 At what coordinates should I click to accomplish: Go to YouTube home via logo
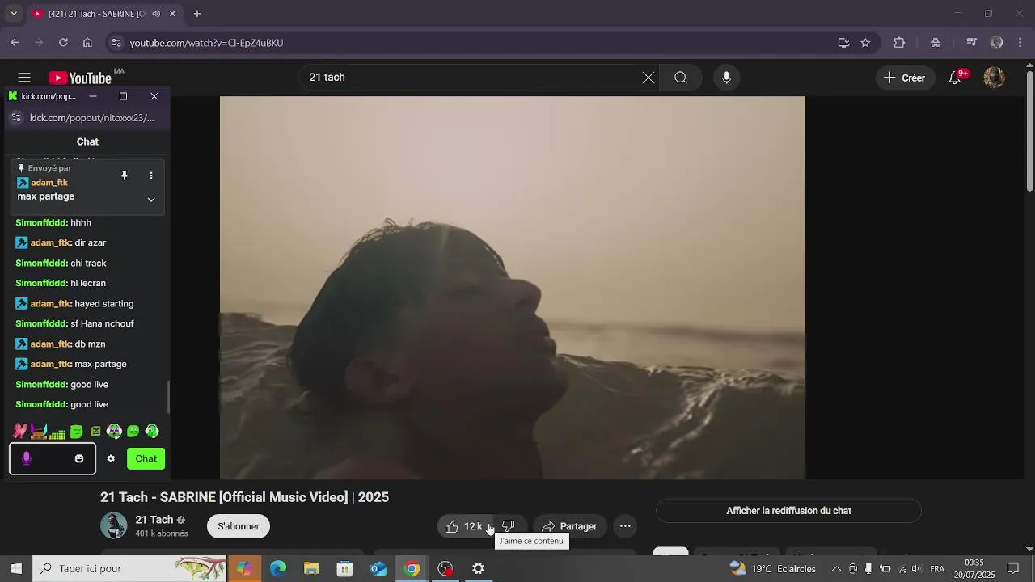click(80, 78)
